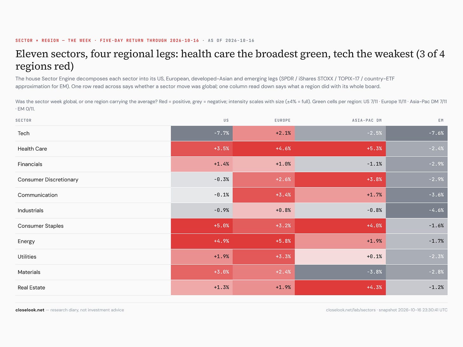The width and height of the screenshot is (463, 347).
Task: Click Industrials EM cell showing -4.6%
Action: 417,210
